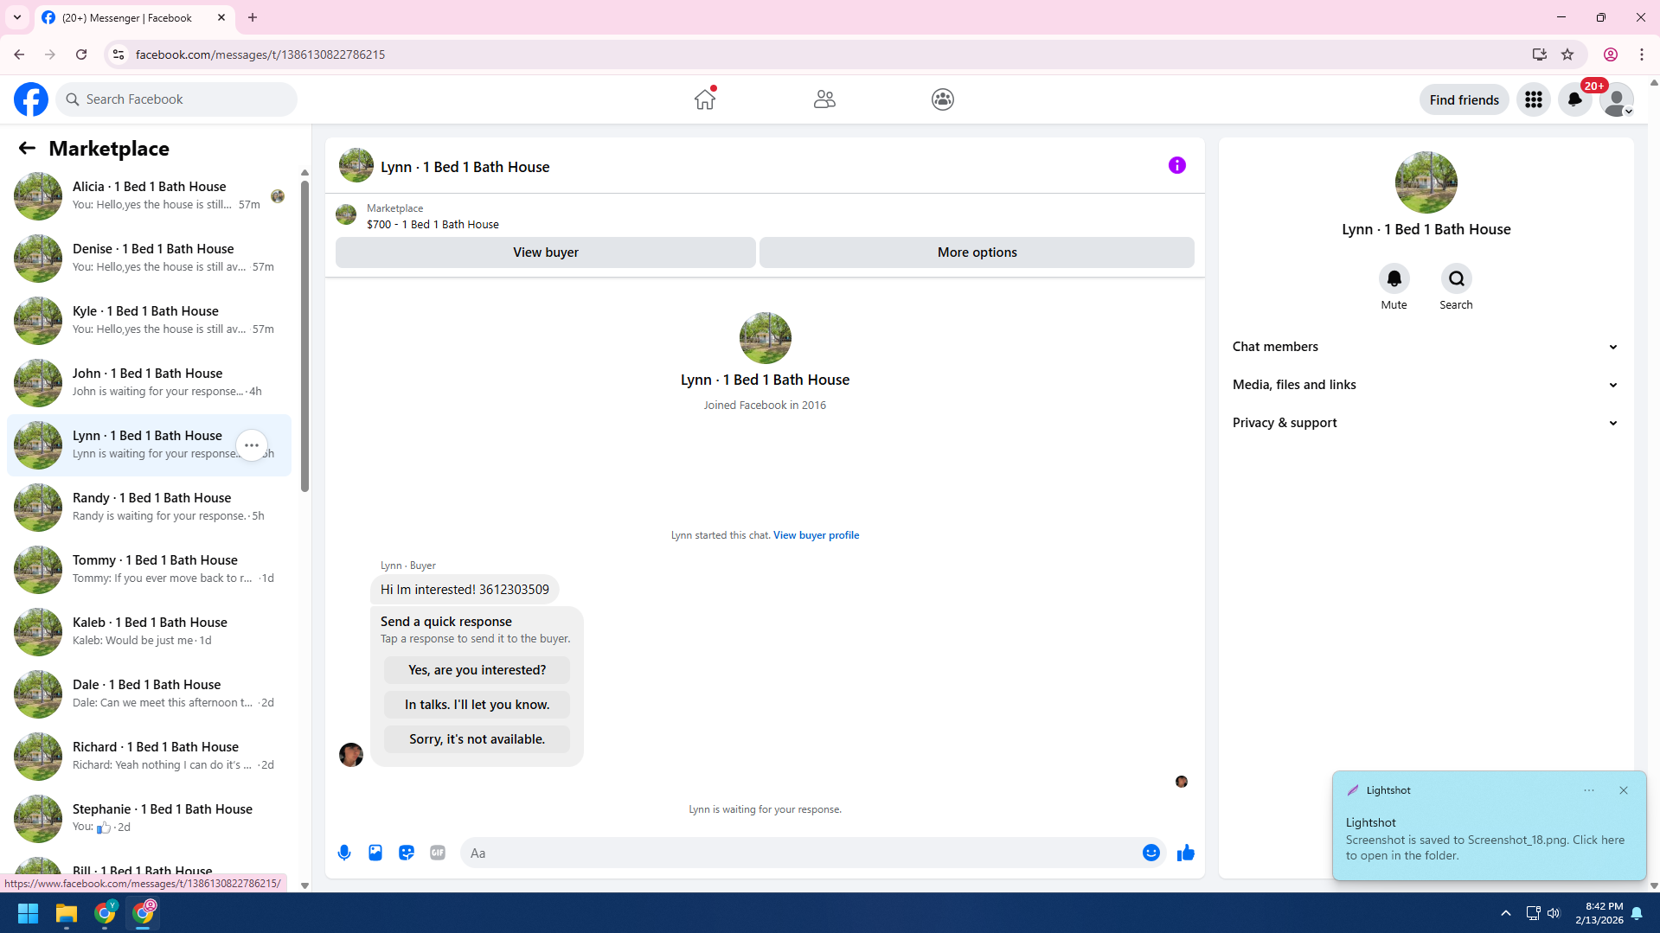This screenshot has width=1660, height=933.
Task: Show hidden system tray icons
Action: click(1506, 913)
